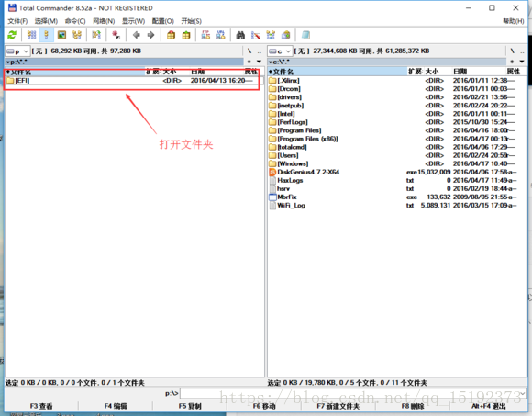Select the [Windows] folder row
This screenshot has width=532, height=416.
click(397, 163)
